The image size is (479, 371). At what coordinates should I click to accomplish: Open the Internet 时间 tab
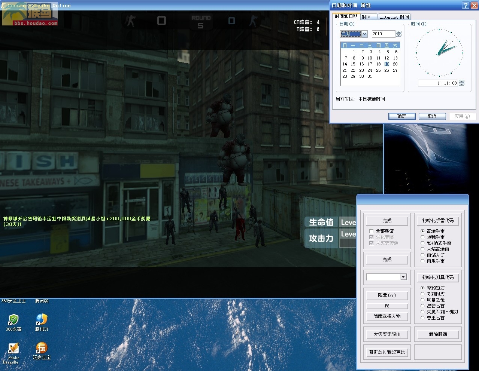394,17
